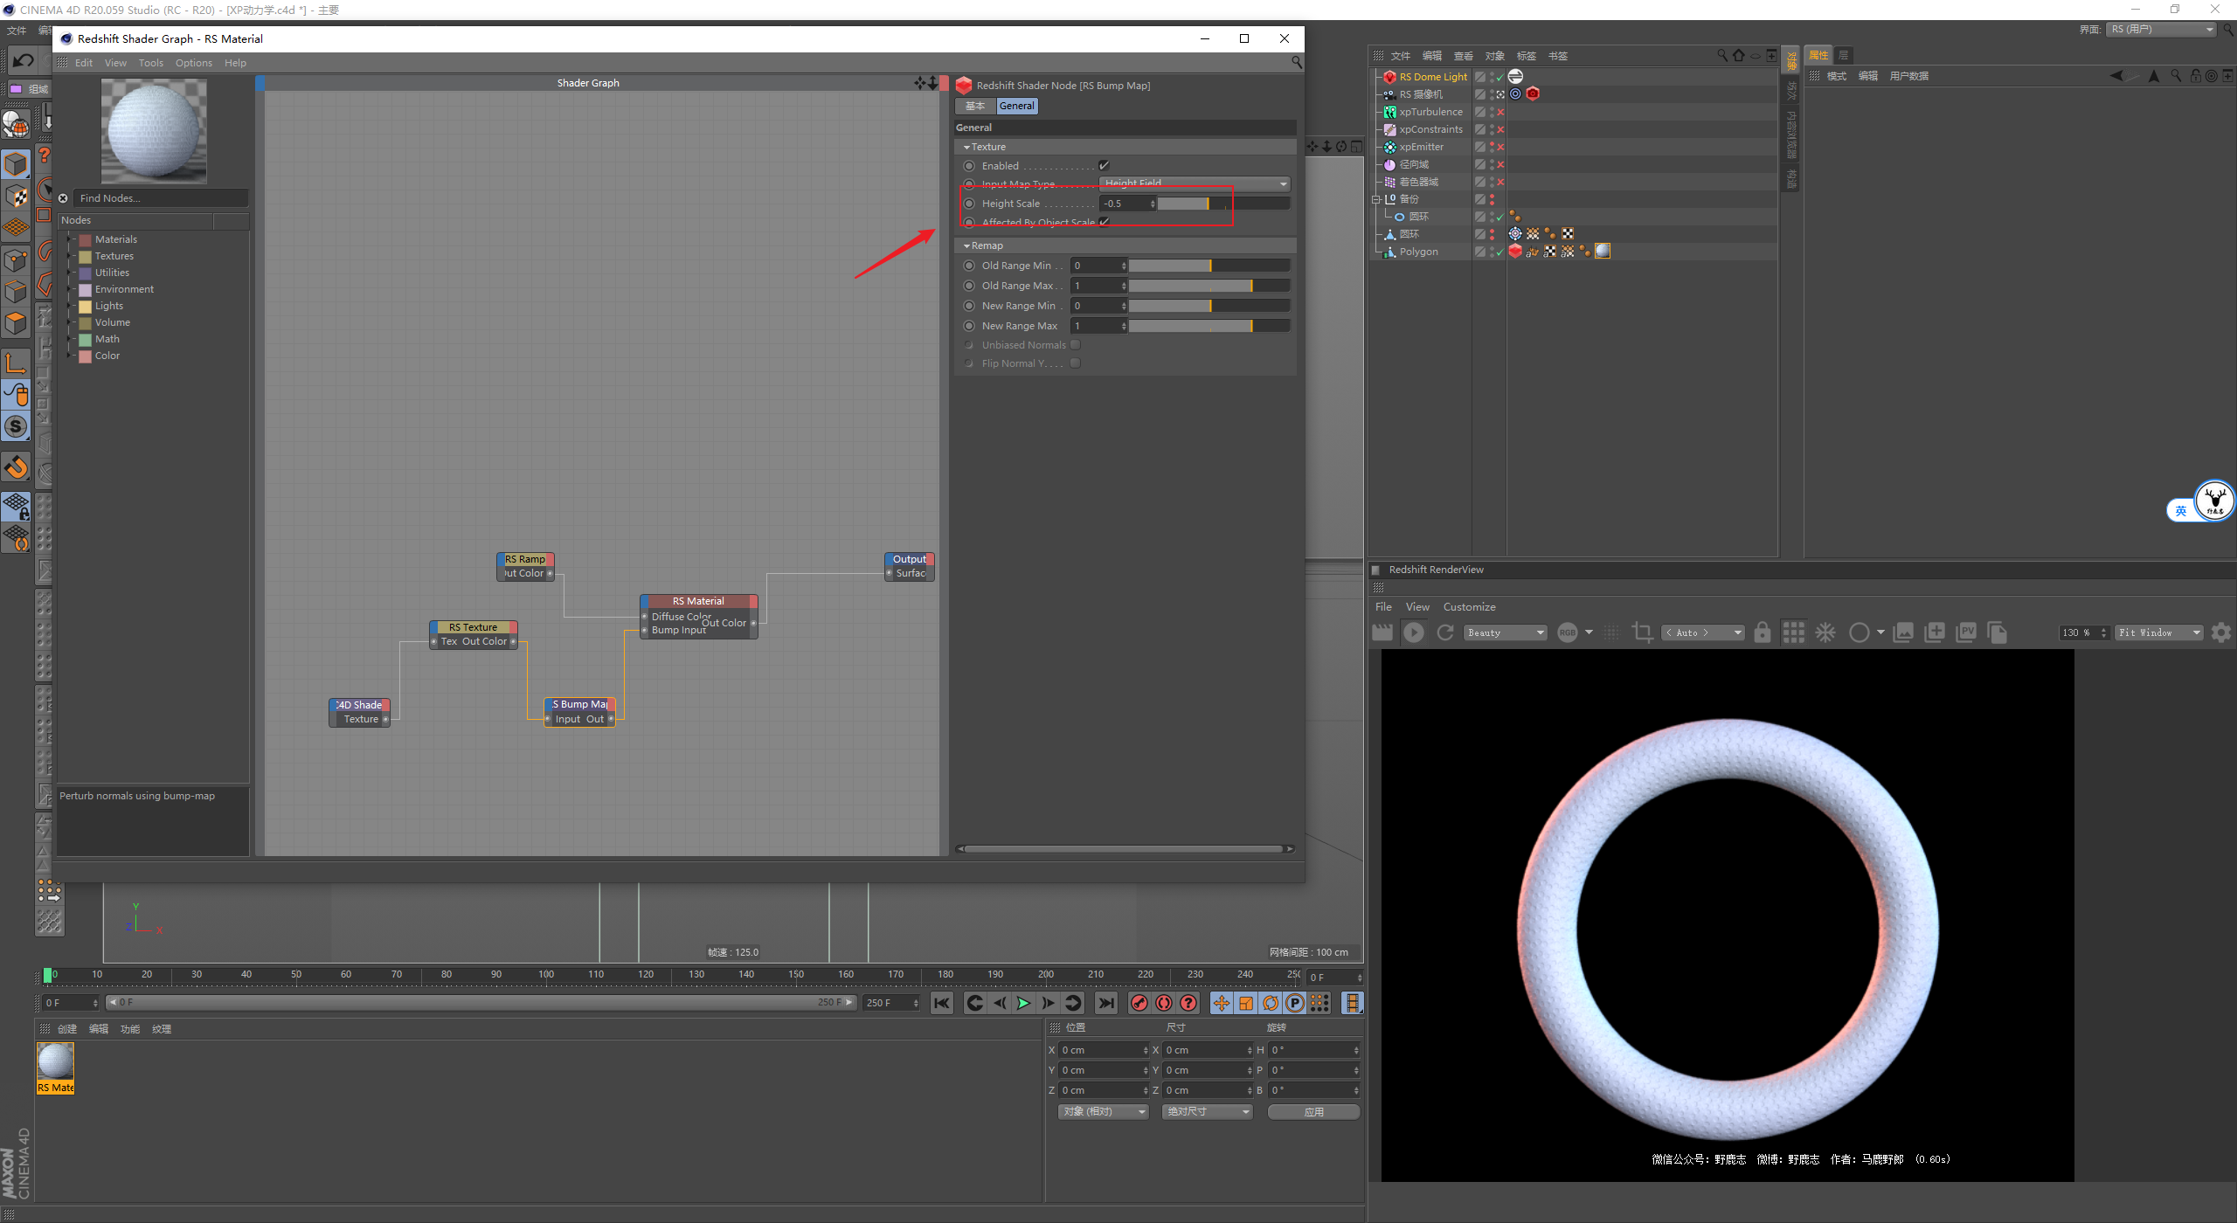
Task: Click the record active objects key button
Action: 1139,1003
